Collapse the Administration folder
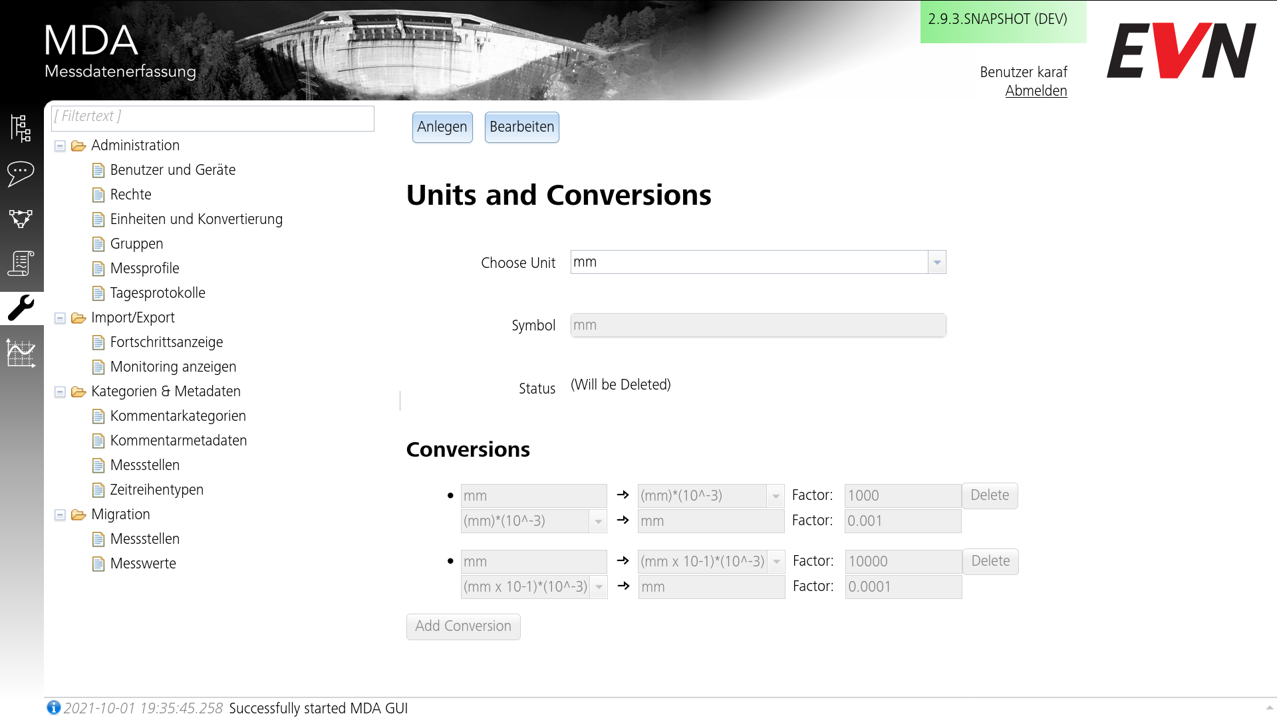This screenshot has width=1277, height=718. (59, 146)
